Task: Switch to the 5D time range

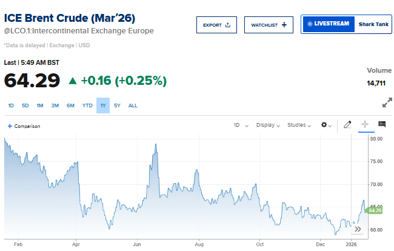Action: click(x=25, y=105)
